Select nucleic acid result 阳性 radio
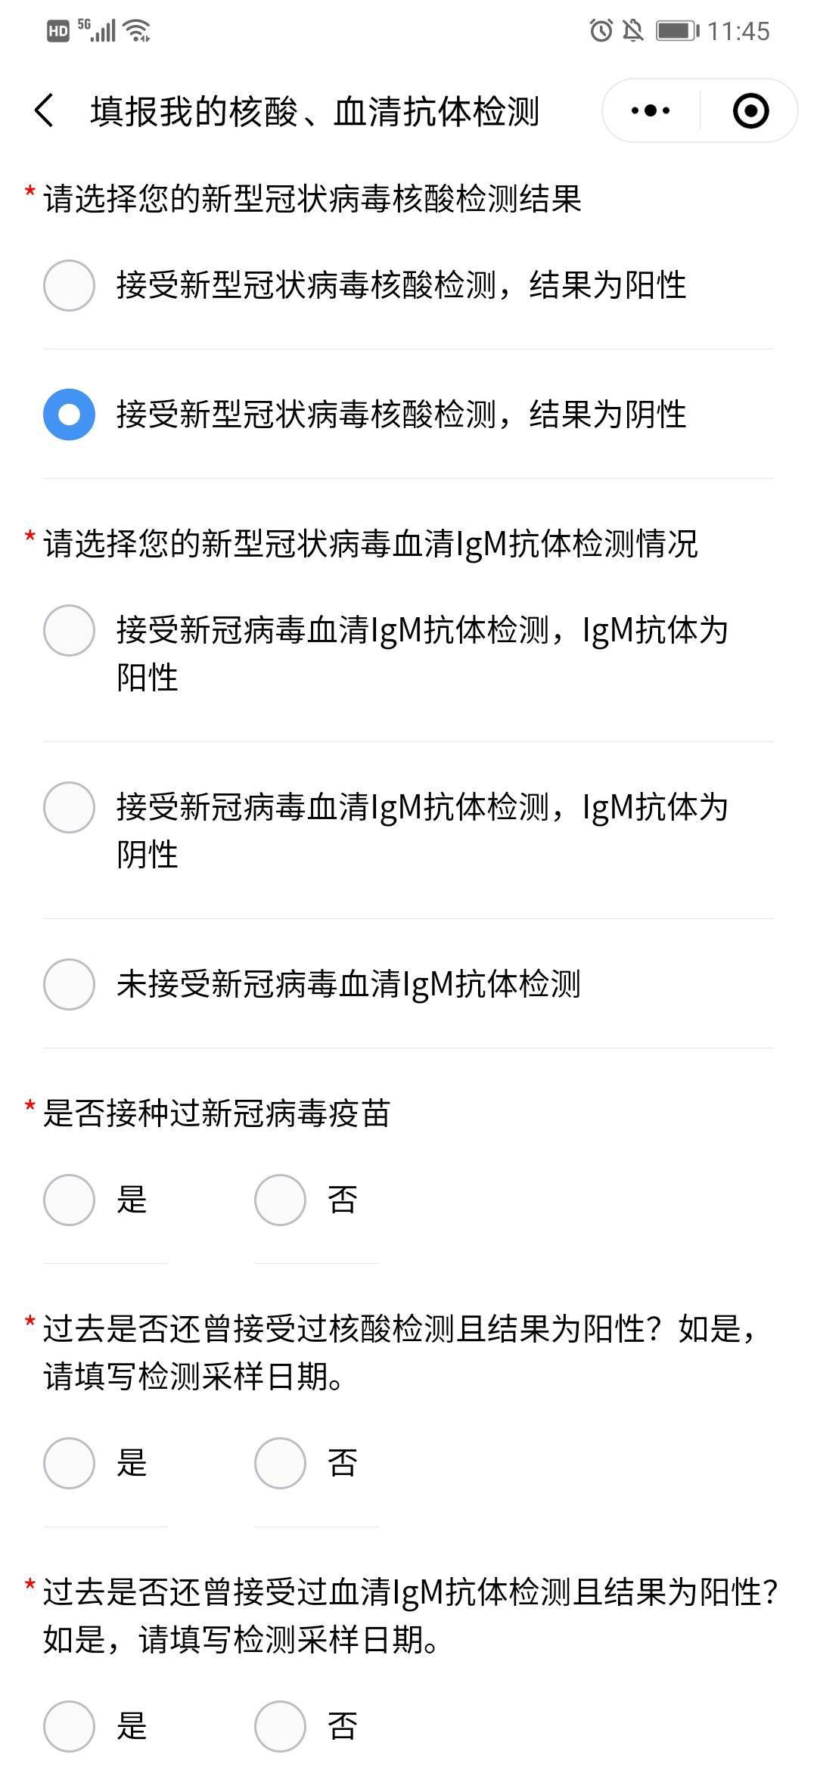Image resolution: width=817 pixels, height=1770 pixels. coord(69,285)
